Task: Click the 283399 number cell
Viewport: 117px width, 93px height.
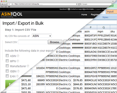Action: tap(39, 84)
